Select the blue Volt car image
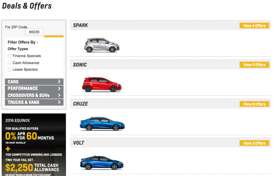 pos(102,163)
